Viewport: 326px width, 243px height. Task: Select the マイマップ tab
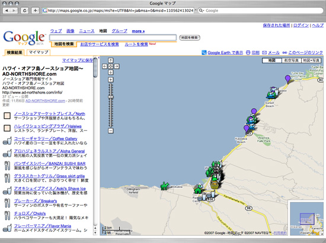[39, 52]
